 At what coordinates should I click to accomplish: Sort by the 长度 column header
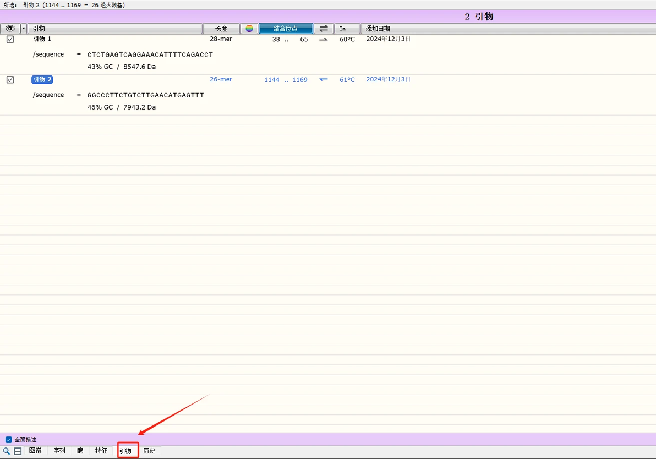221,29
